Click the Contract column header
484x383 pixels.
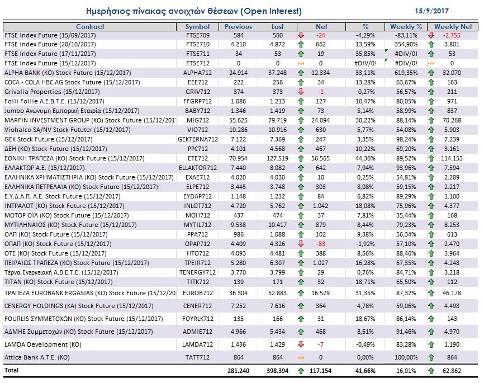pyautogui.click(x=90, y=27)
